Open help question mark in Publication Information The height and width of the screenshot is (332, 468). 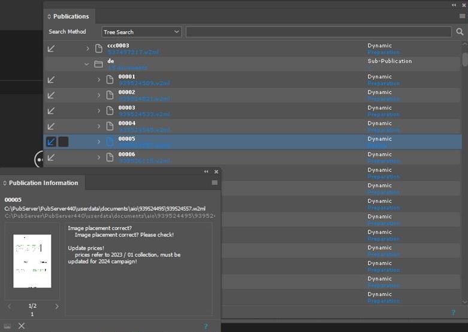[206, 326]
